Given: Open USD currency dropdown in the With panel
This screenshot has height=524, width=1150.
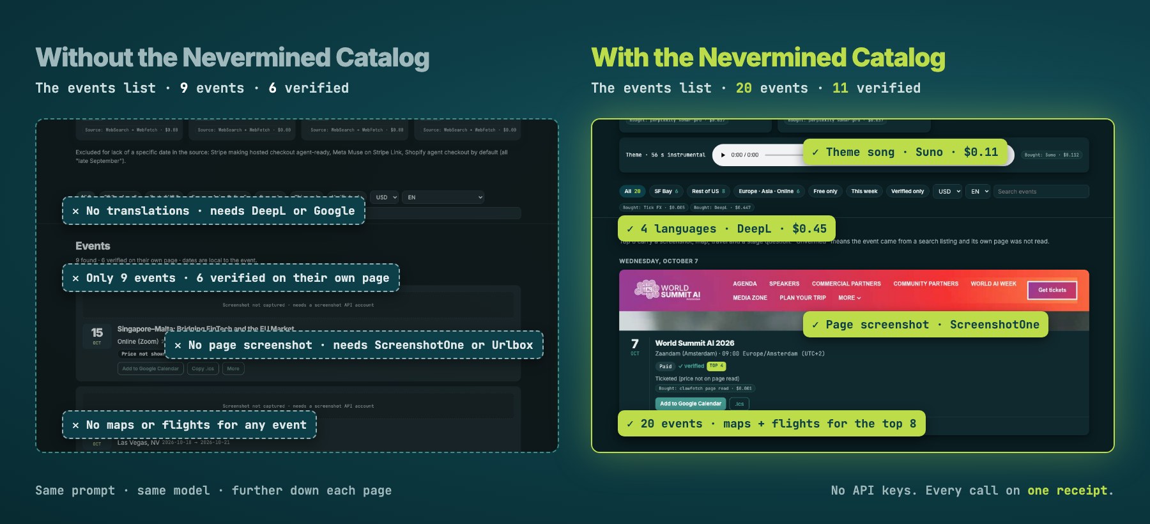Looking at the screenshot, I should [947, 191].
